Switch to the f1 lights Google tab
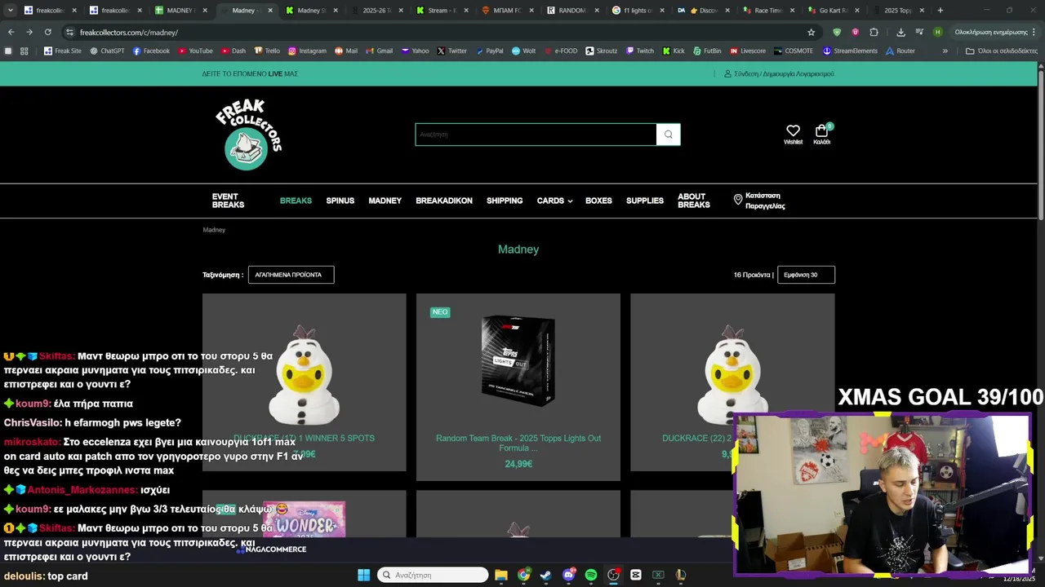This screenshot has width=1045, height=587. click(637, 11)
